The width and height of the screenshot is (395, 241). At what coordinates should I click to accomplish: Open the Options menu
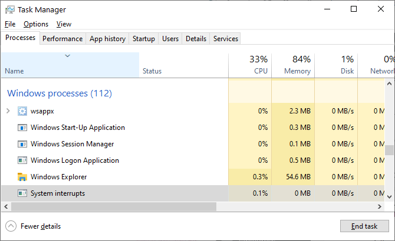click(36, 24)
